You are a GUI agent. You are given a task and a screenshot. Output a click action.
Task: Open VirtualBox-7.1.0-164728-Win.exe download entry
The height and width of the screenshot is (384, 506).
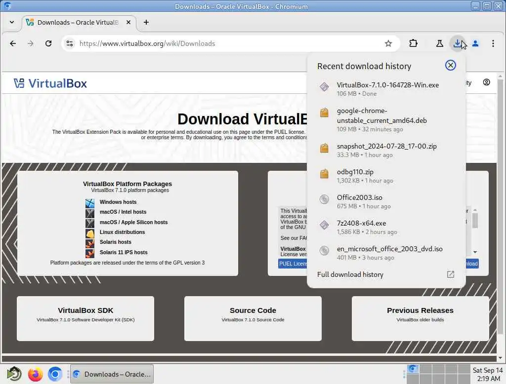click(386, 89)
